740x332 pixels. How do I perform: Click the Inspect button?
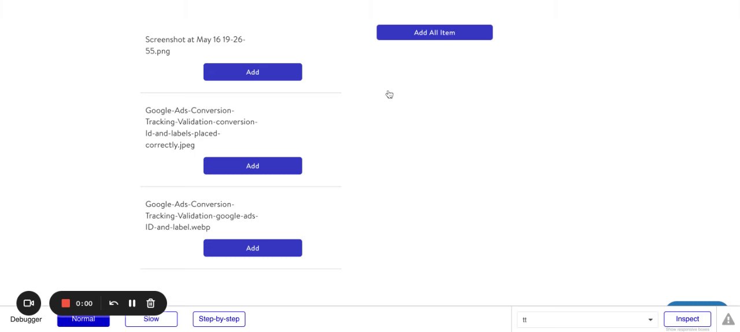coord(687,319)
